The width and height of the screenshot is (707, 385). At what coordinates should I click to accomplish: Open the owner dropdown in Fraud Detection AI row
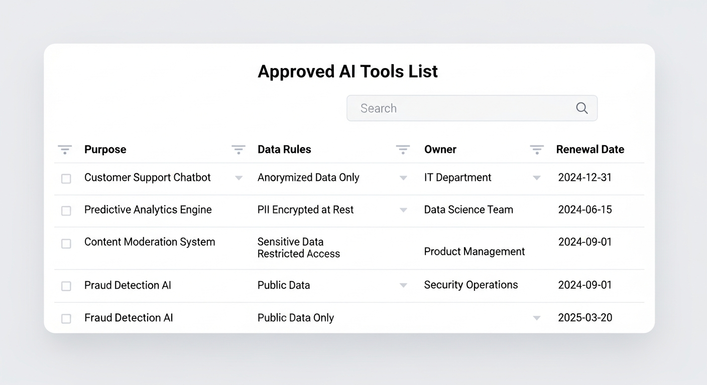click(537, 318)
